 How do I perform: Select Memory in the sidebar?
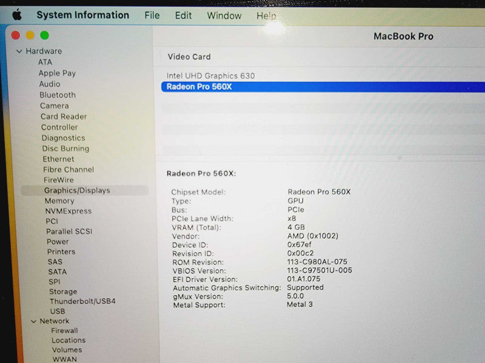pos(59,201)
